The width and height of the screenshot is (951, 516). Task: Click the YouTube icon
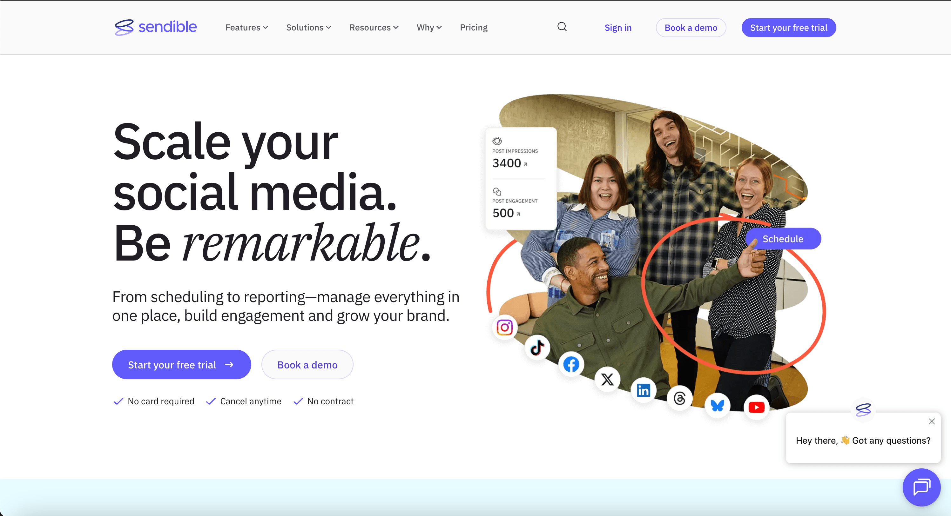coord(756,407)
